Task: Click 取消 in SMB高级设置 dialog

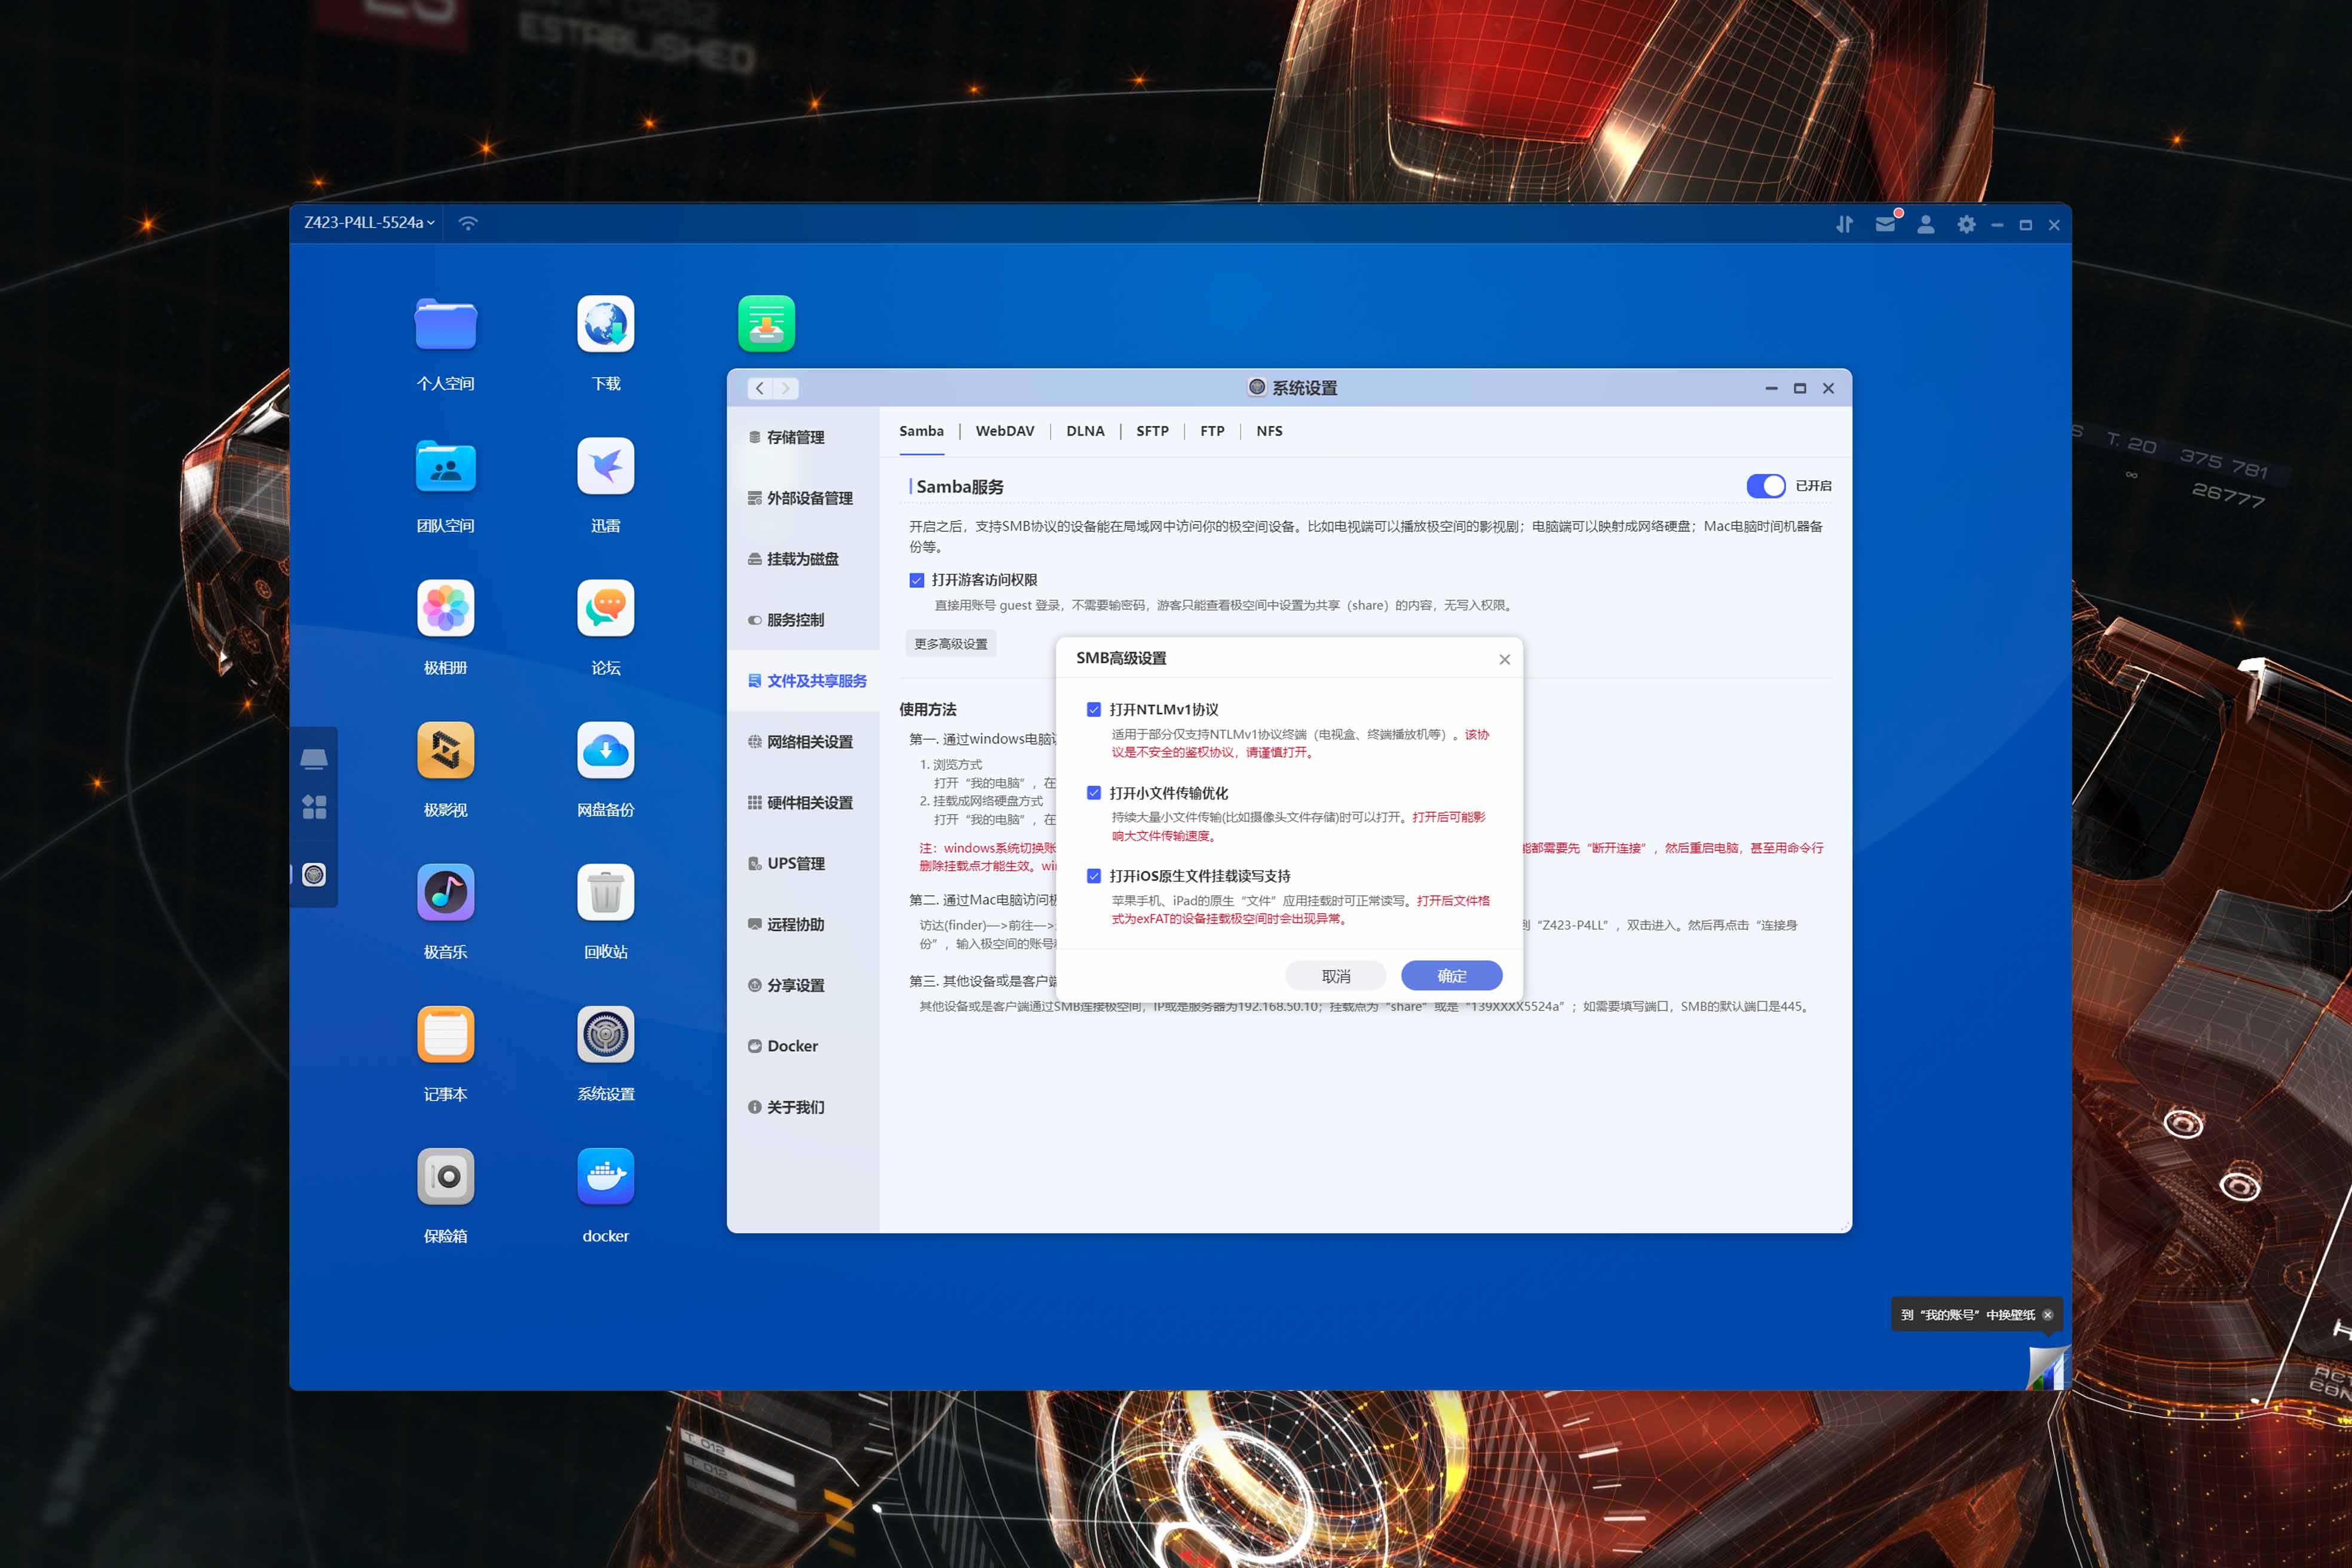Action: (1335, 976)
